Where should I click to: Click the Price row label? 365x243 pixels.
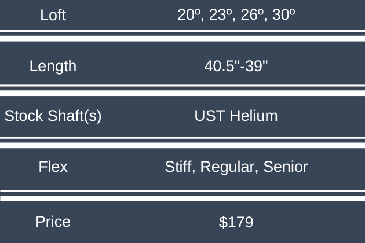(x=53, y=222)
